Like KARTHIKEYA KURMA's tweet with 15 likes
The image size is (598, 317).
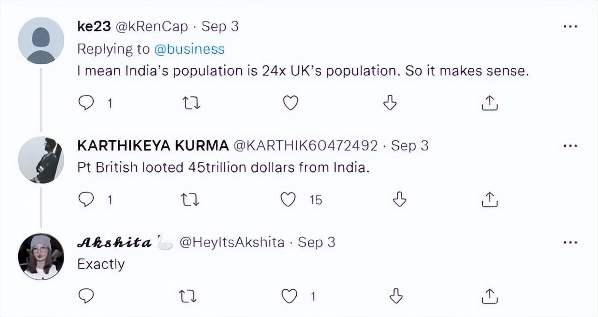[x=288, y=200]
